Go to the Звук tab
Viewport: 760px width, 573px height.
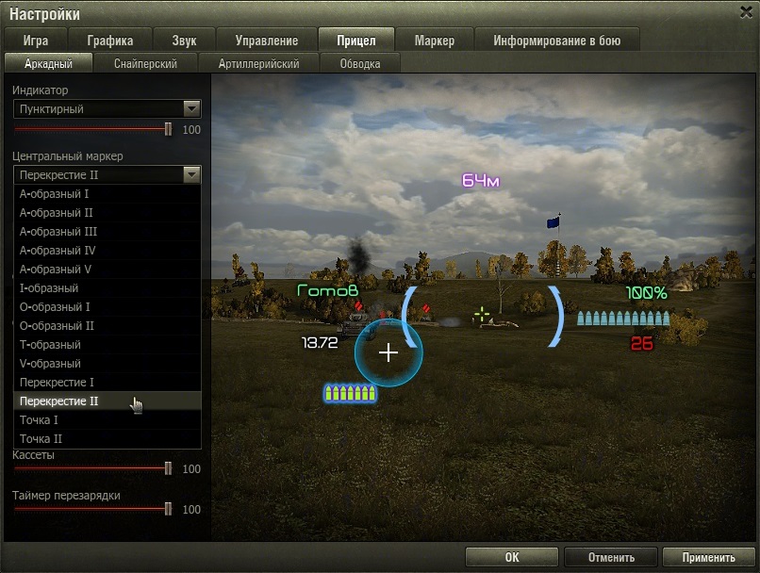184,41
